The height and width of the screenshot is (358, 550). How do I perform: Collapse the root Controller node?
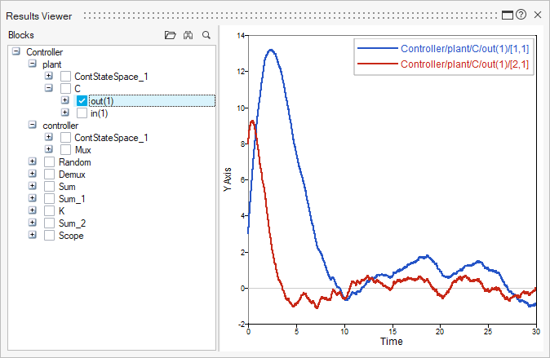(x=16, y=51)
